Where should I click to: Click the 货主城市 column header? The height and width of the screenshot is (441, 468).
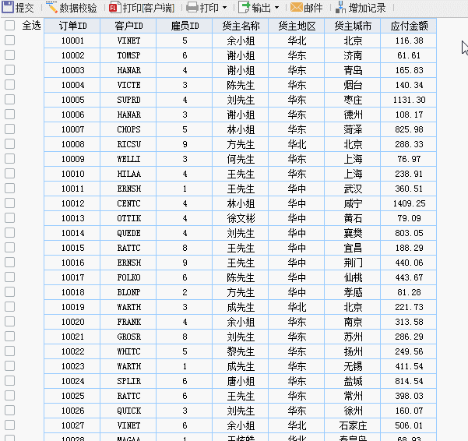353,26
